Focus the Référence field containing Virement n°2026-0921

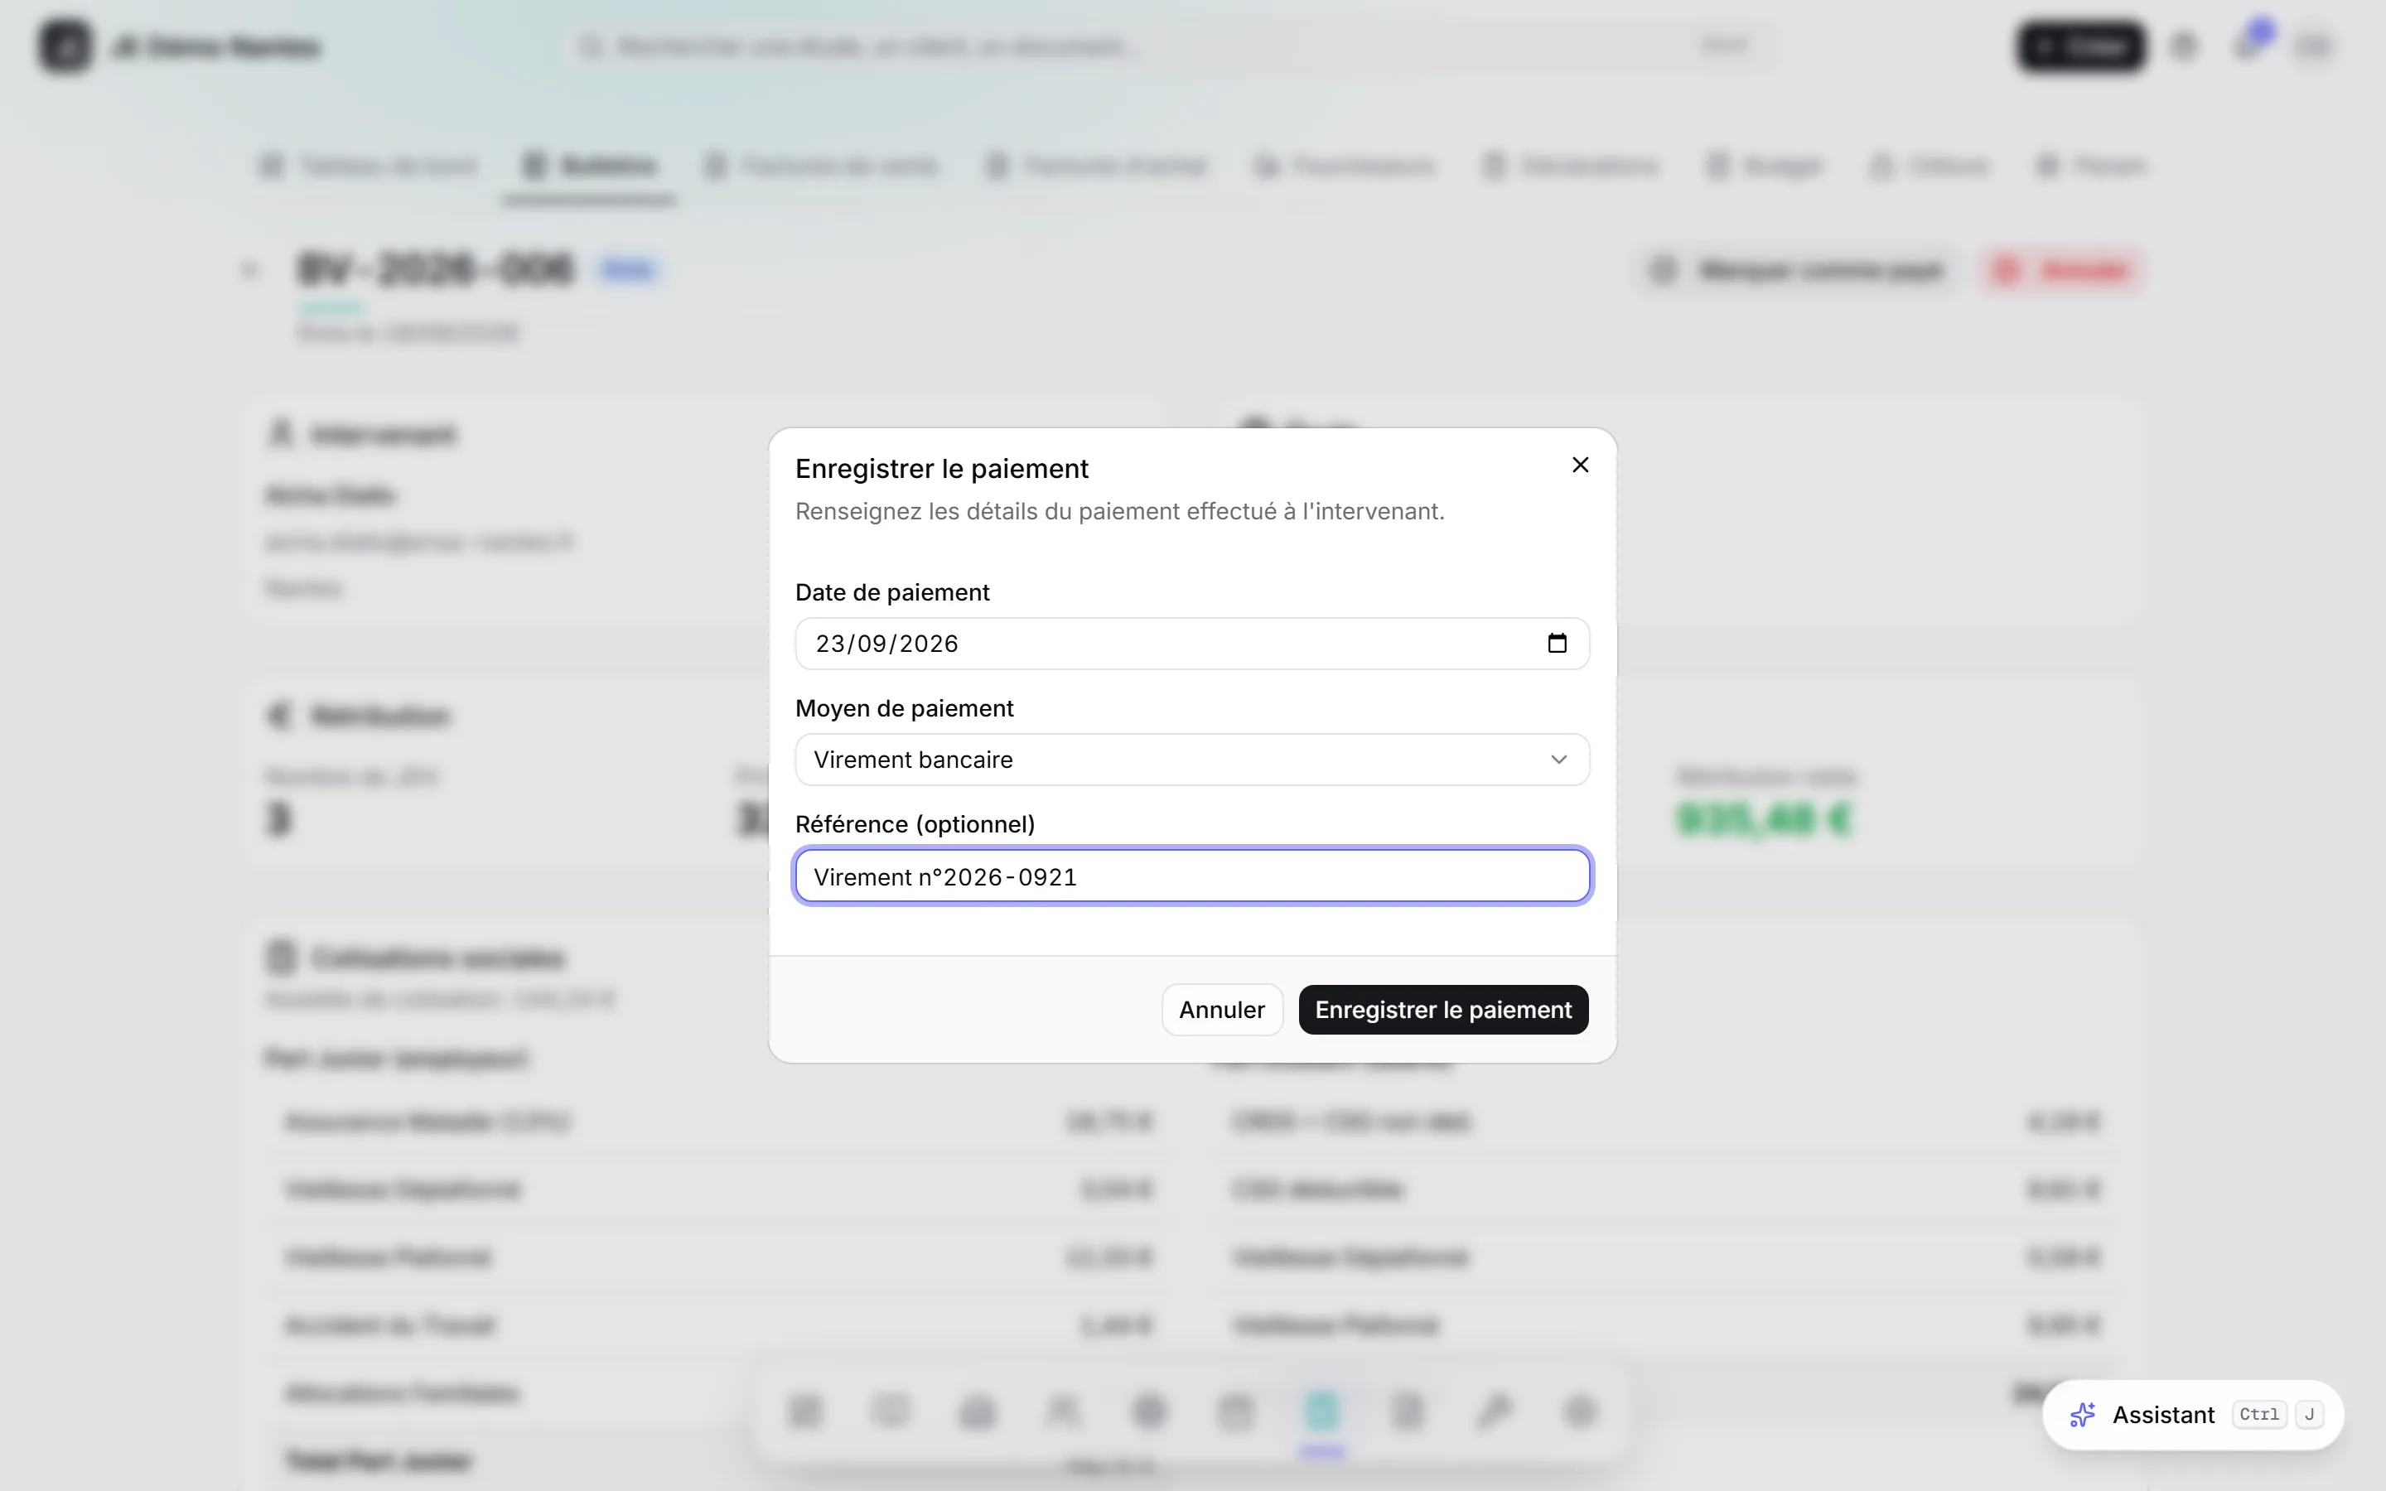tap(1192, 876)
